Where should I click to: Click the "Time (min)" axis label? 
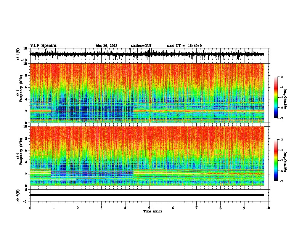pyautogui.click(x=153, y=211)
